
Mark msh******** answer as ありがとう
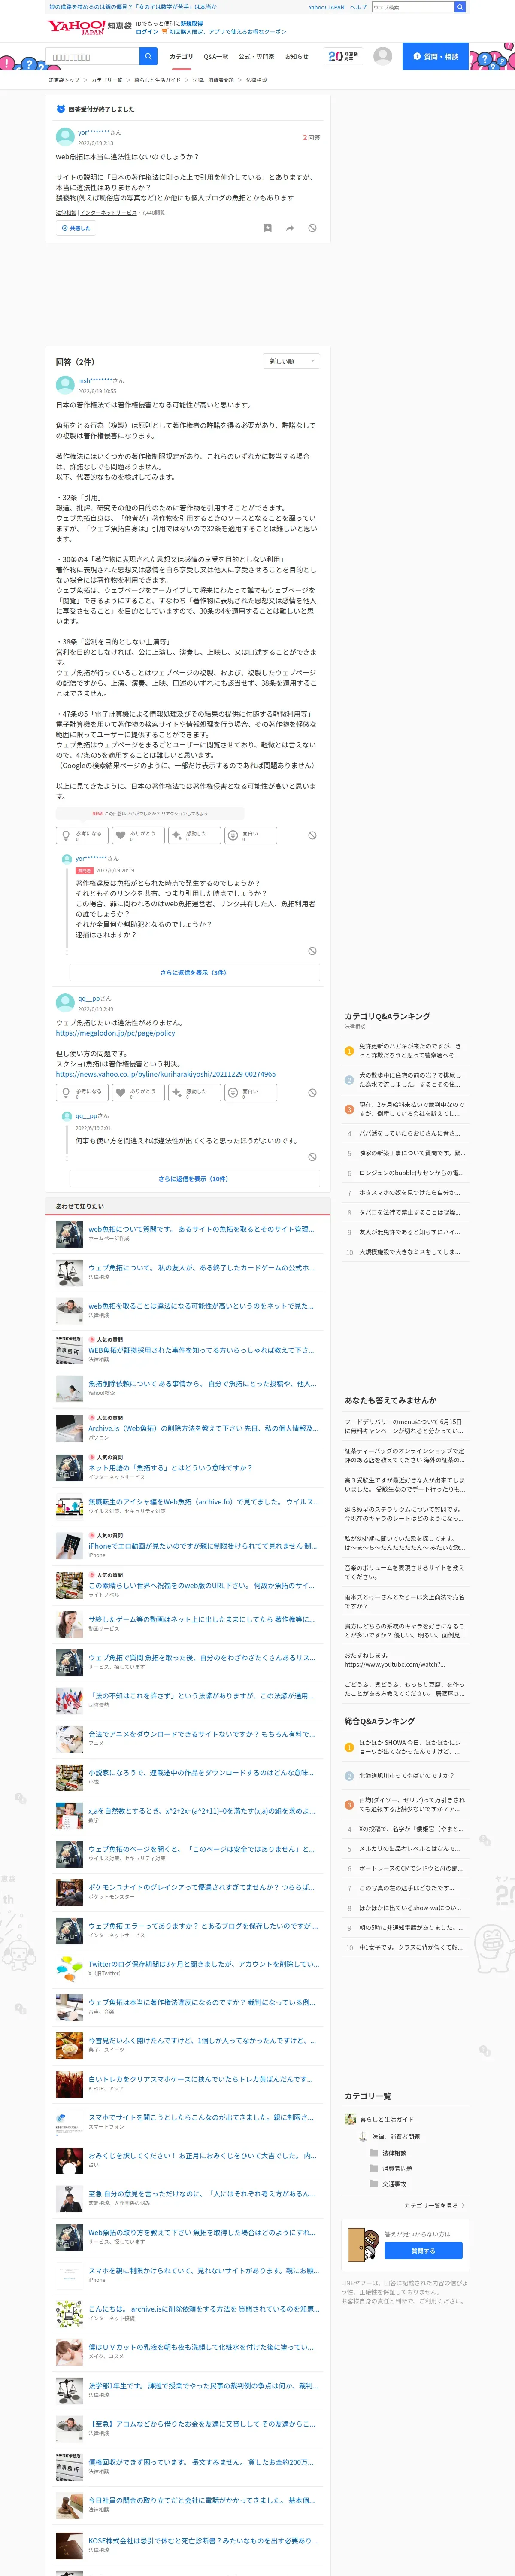click(138, 835)
